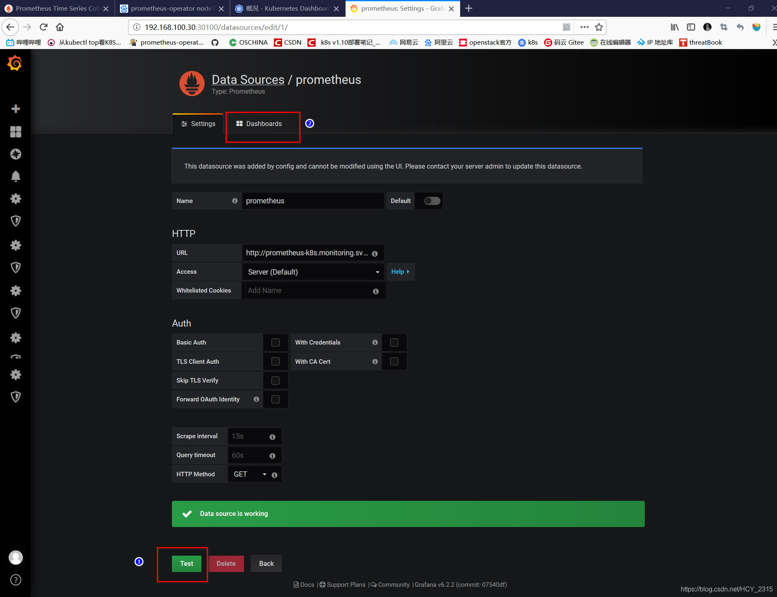Check the Skip TLS Verify checkbox
This screenshot has width=777, height=597.
pos(276,381)
